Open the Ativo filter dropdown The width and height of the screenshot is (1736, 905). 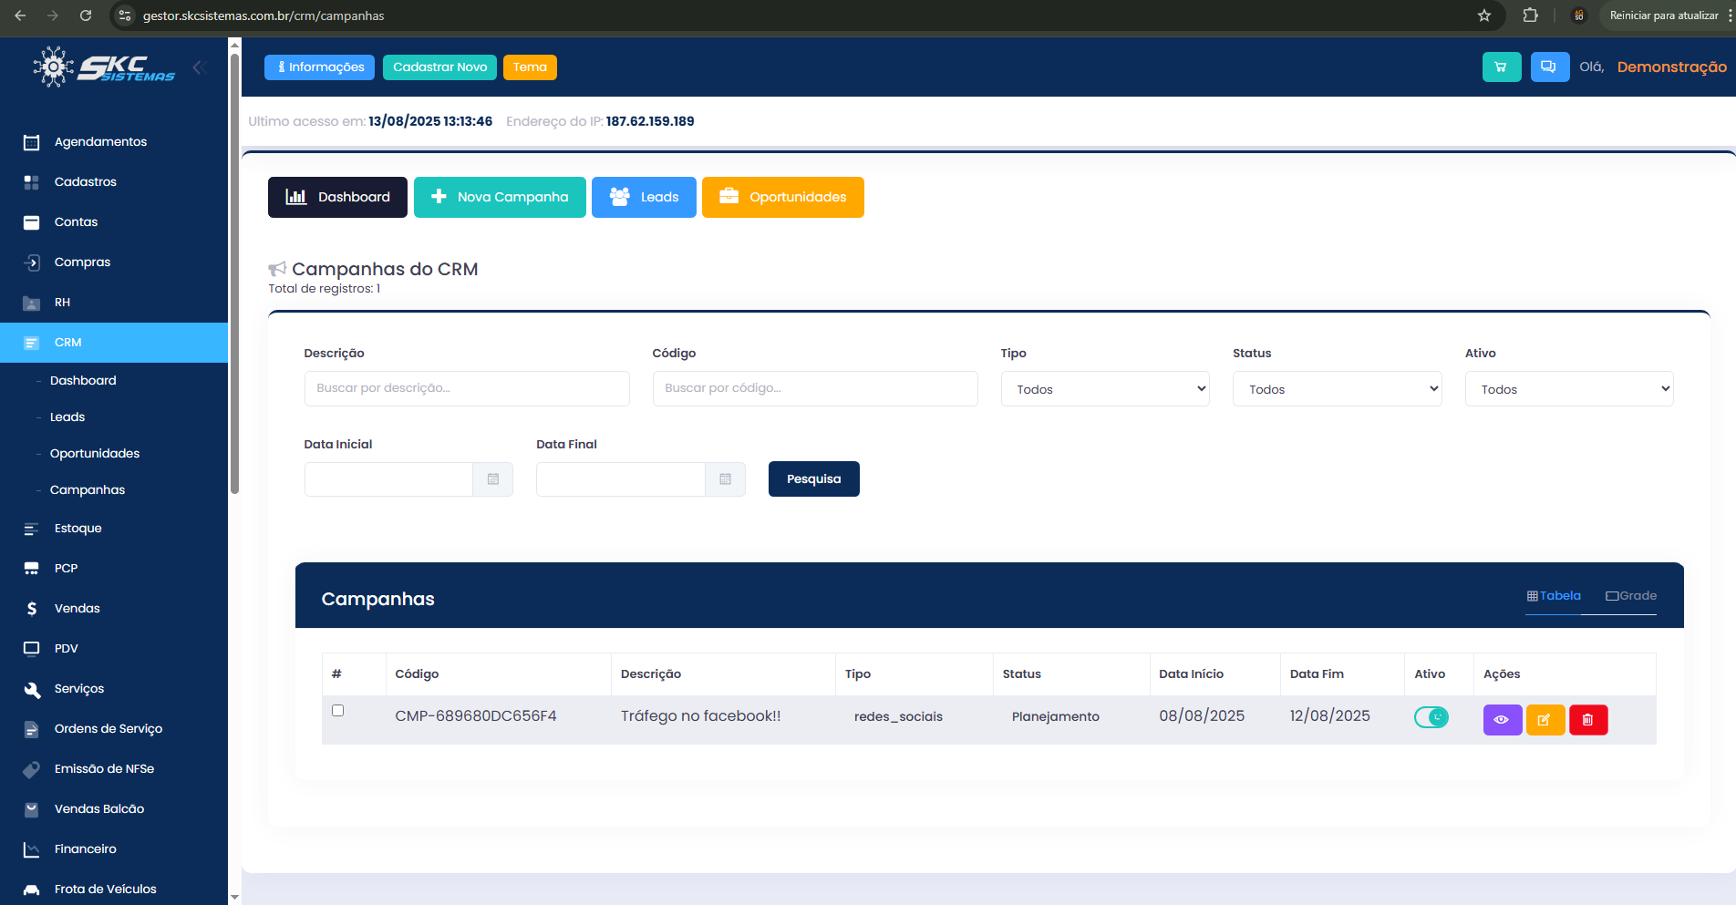coord(1568,389)
